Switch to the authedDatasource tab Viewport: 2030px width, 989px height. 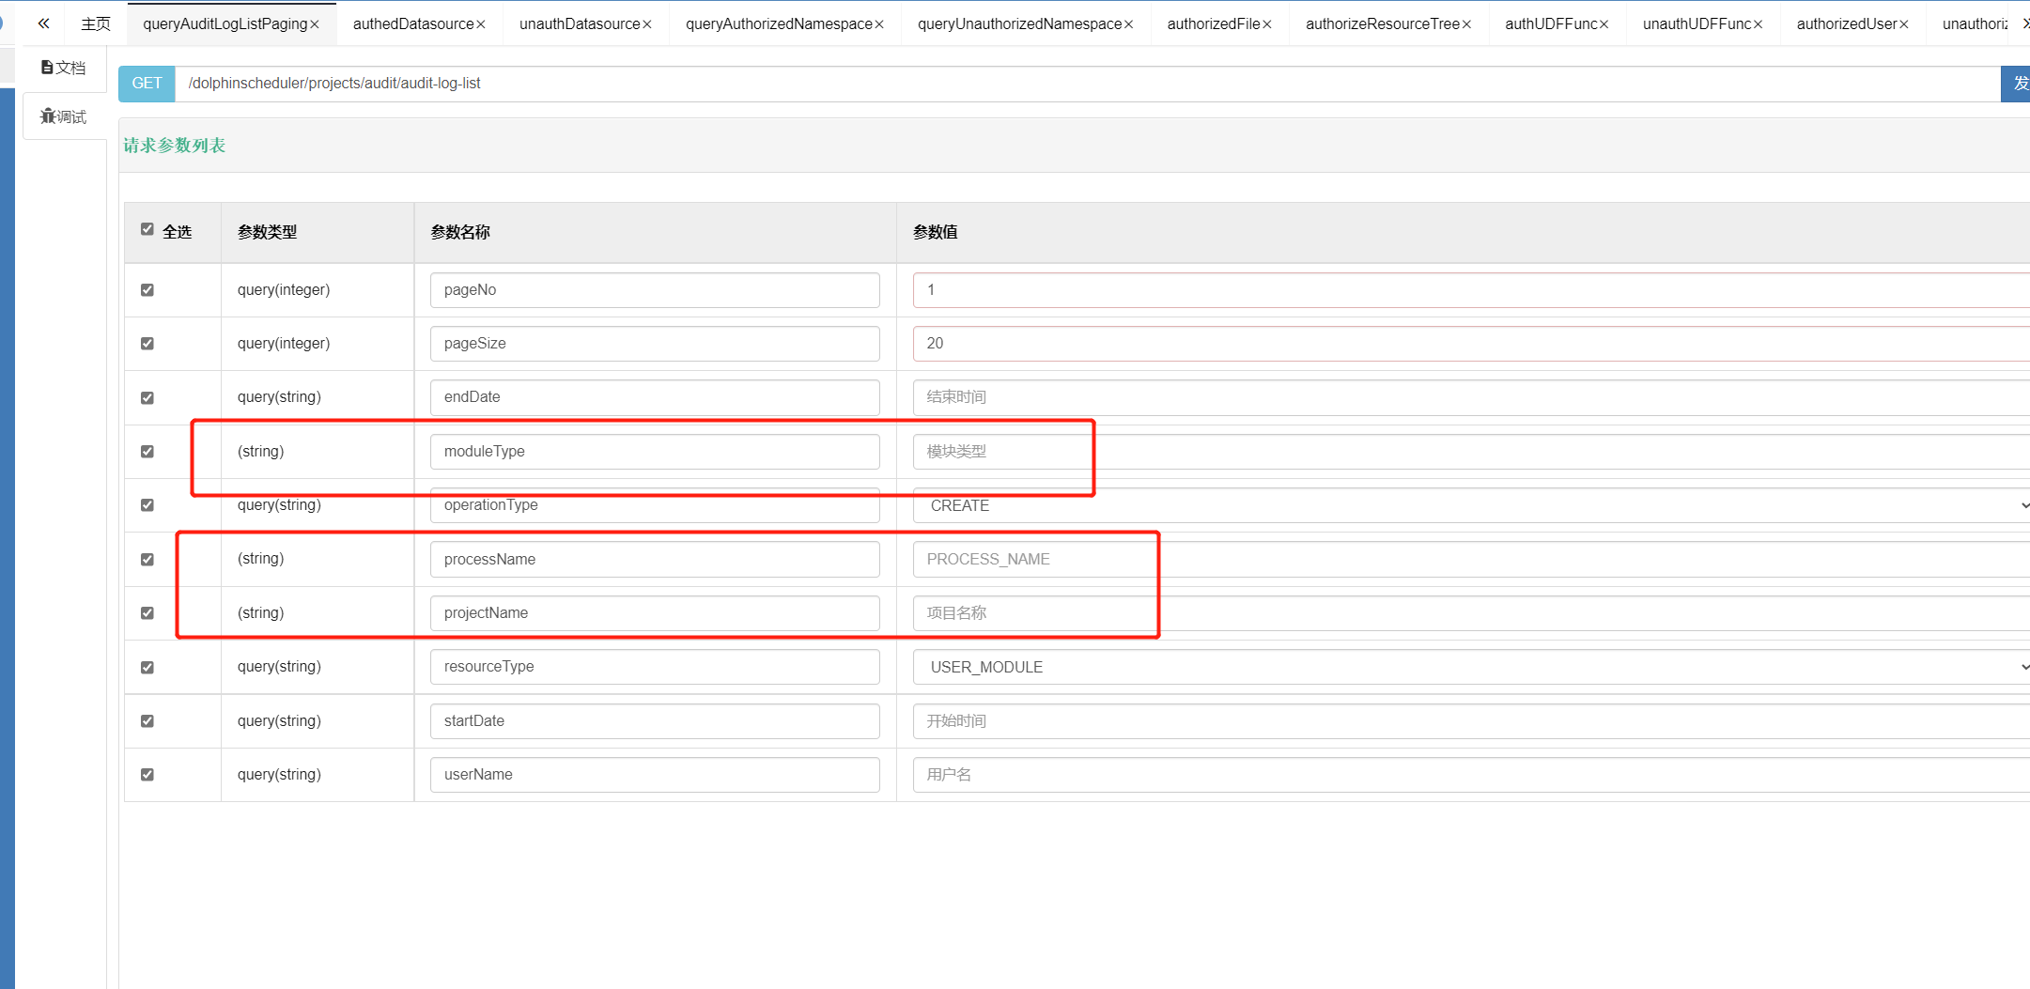coord(412,23)
